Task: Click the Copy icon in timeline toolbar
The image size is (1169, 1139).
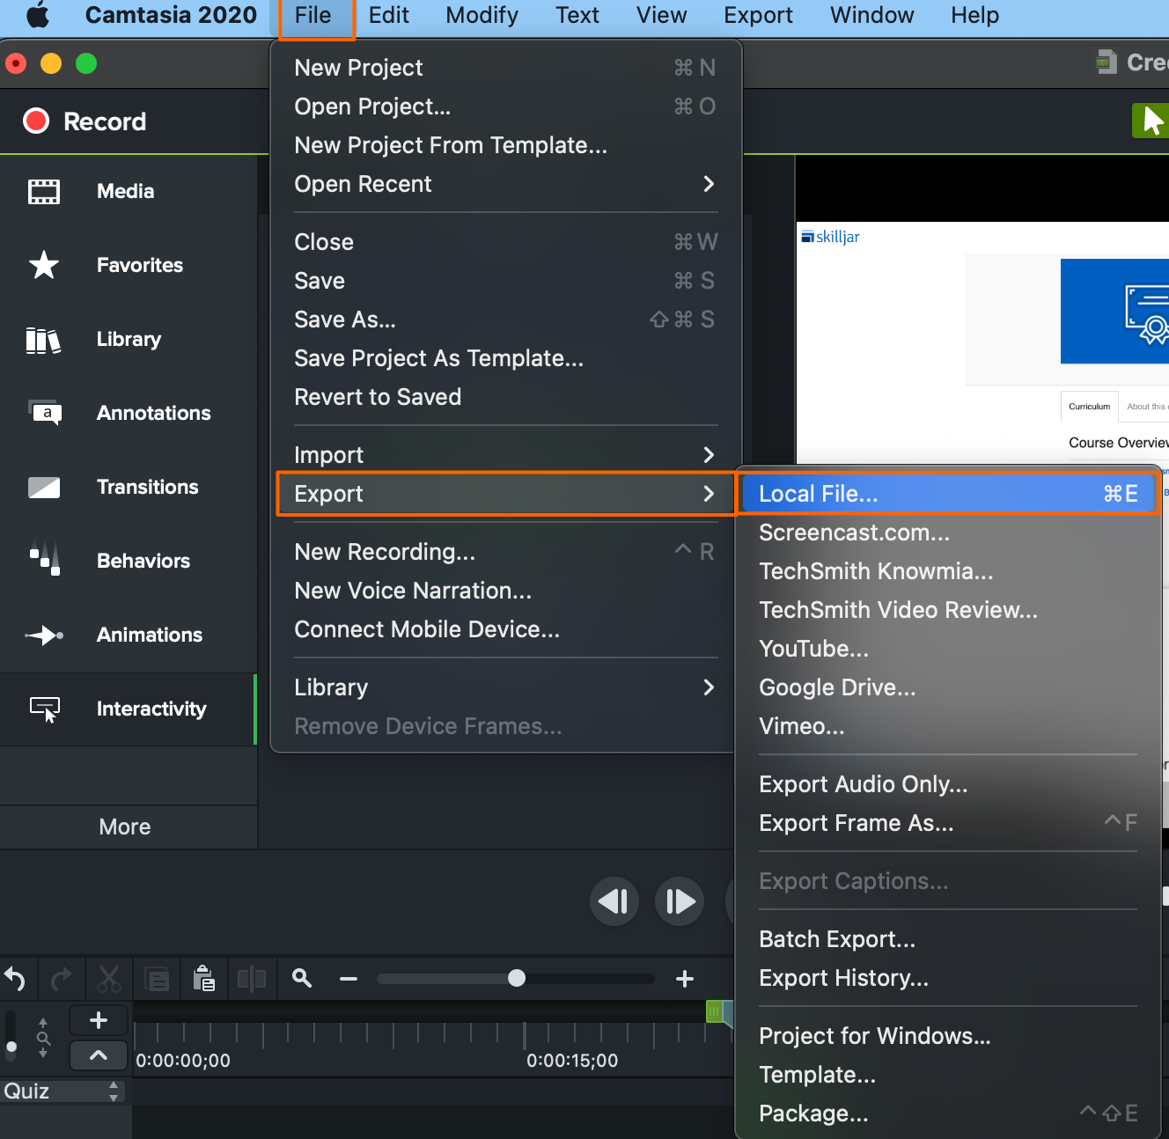Action: coord(157,978)
